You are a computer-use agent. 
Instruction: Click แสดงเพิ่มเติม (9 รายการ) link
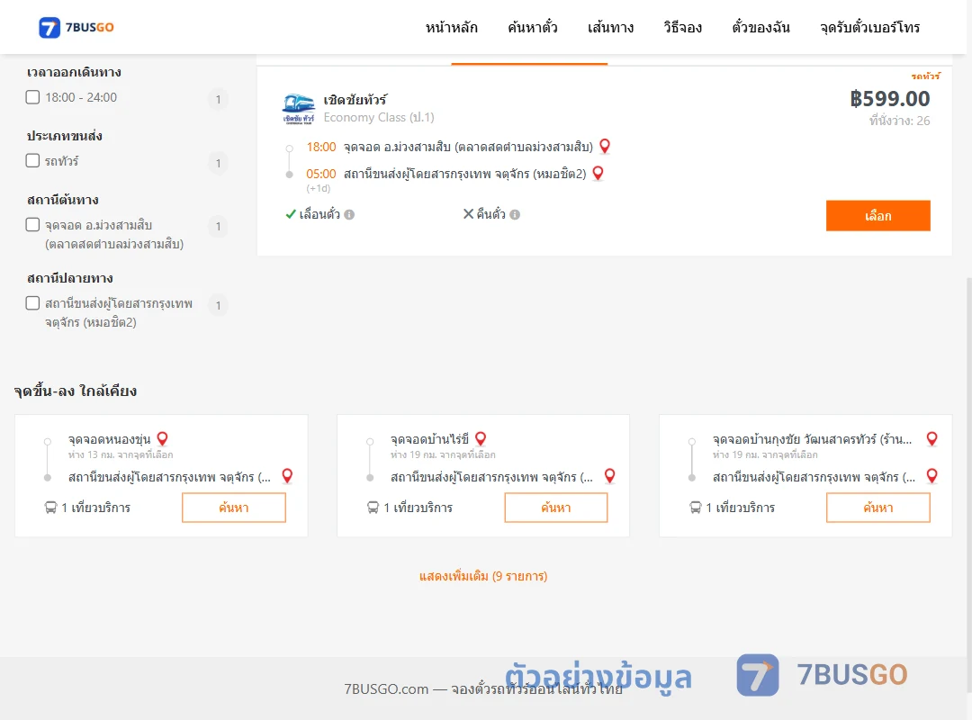click(483, 576)
